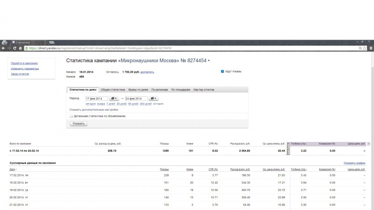The width and height of the screenshot is (374, 210).
Task: Click the browser back arrow
Action: point(3,48)
